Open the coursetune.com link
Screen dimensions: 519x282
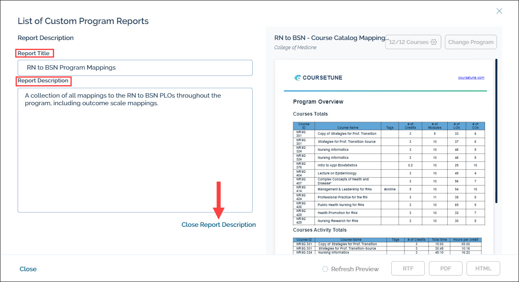point(471,78)
